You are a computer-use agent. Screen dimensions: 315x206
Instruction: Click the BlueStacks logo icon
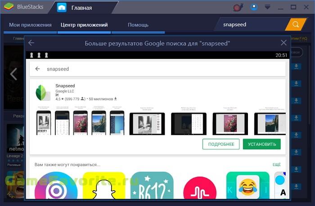click(x=9, y=7)
